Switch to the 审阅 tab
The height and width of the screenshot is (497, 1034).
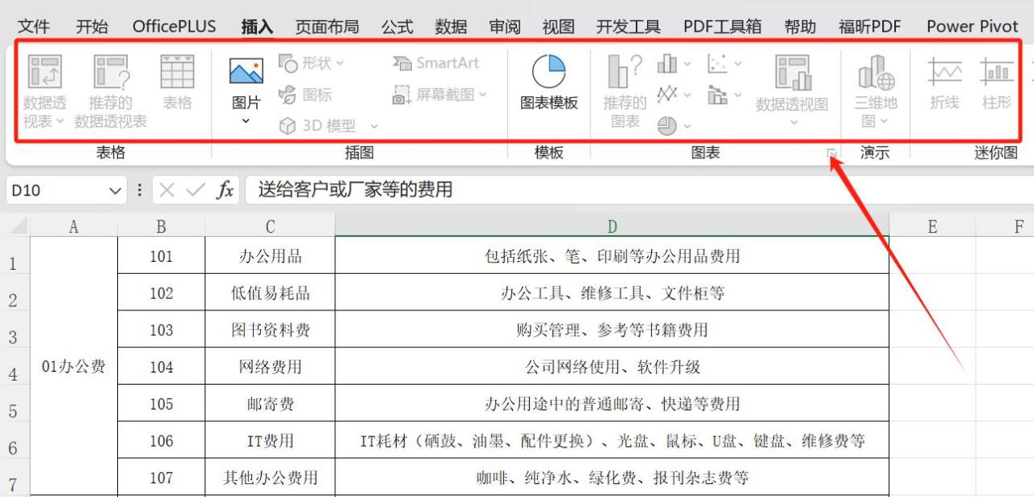point(505,26)
